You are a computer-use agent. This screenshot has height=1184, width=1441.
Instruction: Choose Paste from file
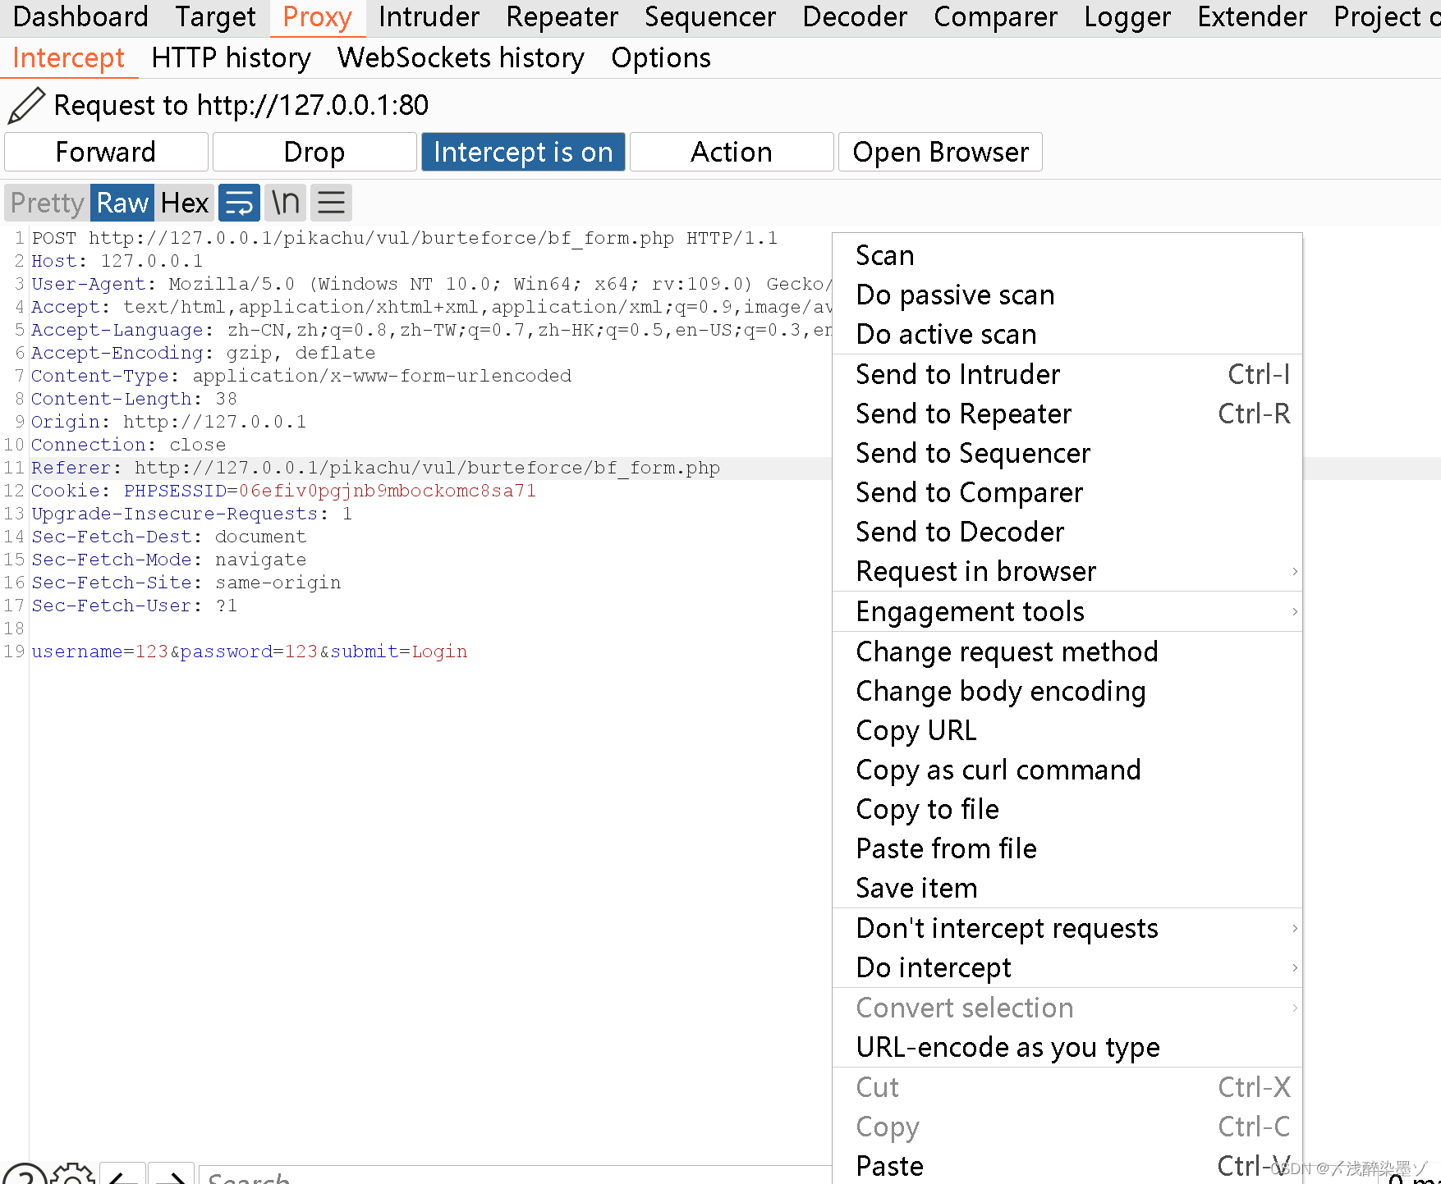(1067, 848)
